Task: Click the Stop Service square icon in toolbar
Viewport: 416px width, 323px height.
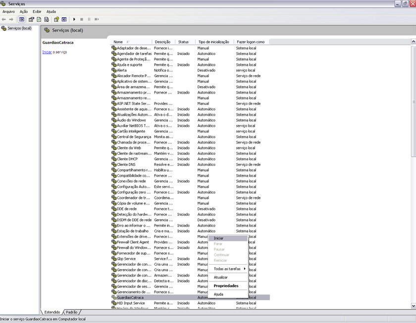Action: pyautogui.click(x=82, y=19)
